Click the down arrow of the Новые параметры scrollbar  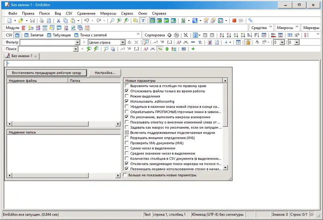click(225, 168)
